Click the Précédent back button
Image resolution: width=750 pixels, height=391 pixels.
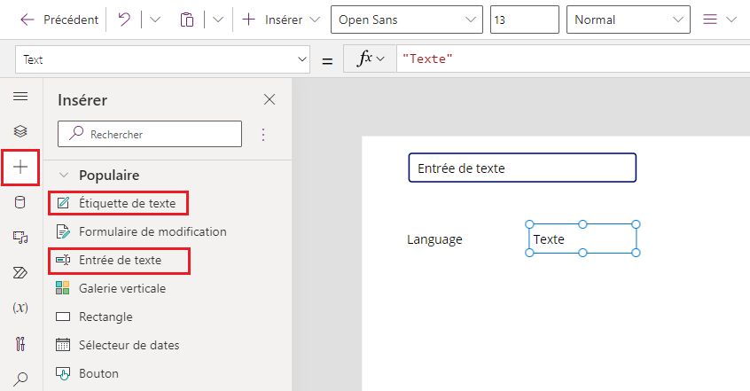click(59, 20)
